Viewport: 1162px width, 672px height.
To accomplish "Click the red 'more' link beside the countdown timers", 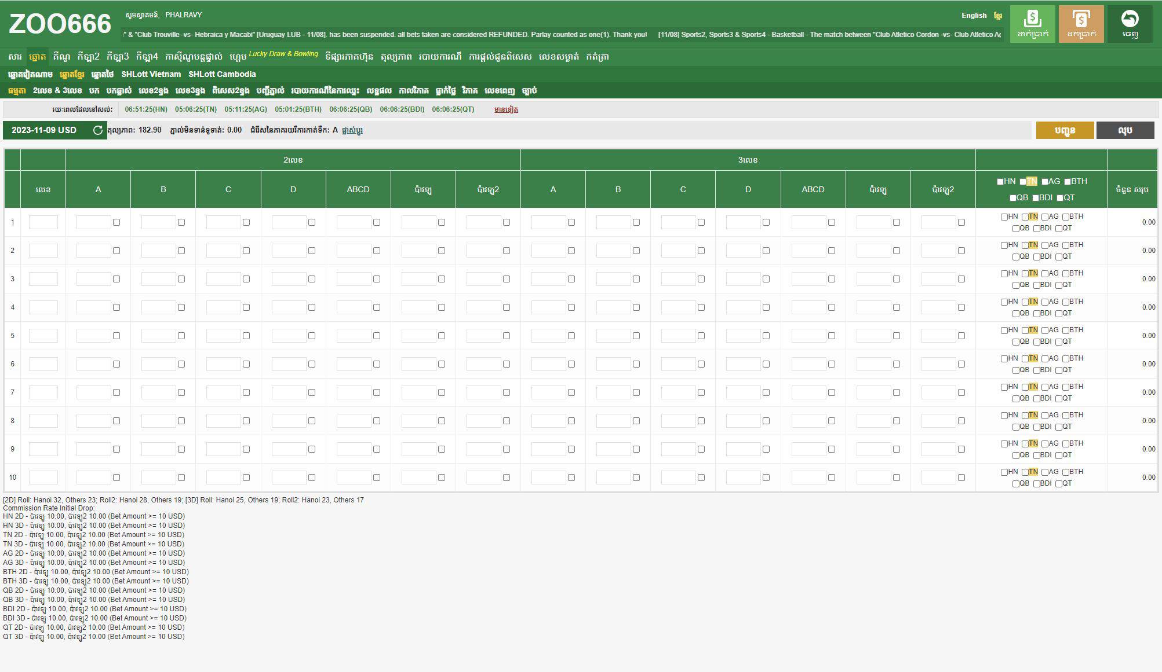I will (506, 109).
